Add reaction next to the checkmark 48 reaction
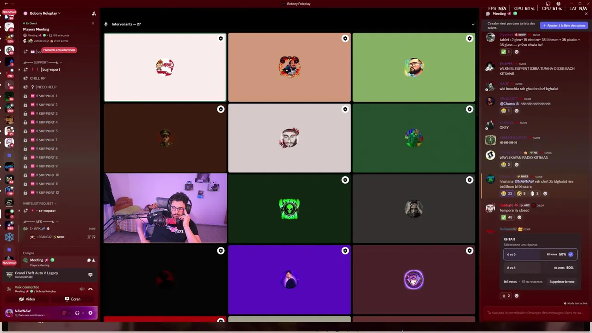 coord(519,217)
